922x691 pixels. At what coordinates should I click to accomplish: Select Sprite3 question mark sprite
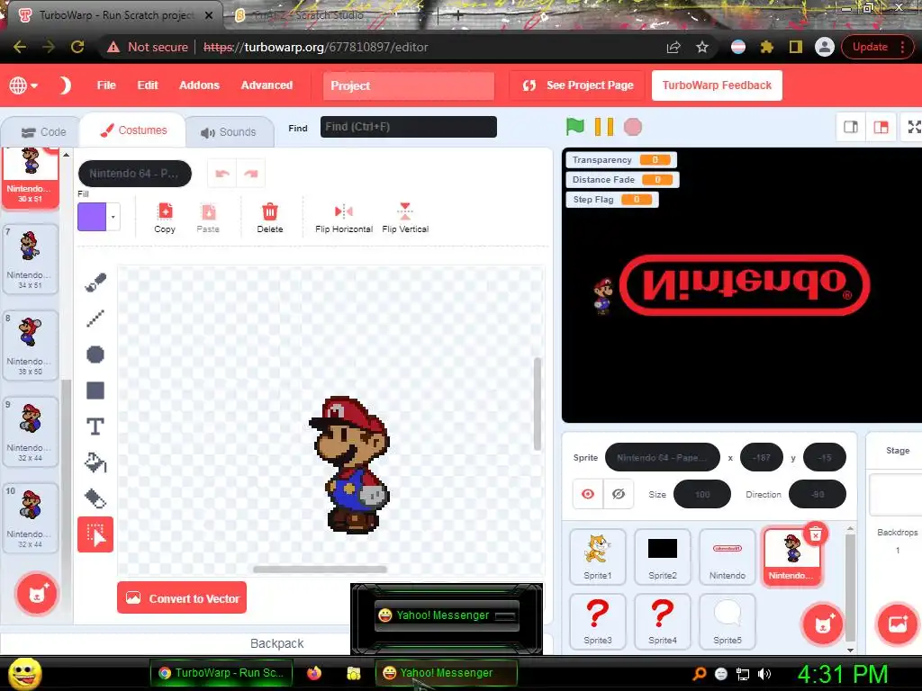pos(598,621)
